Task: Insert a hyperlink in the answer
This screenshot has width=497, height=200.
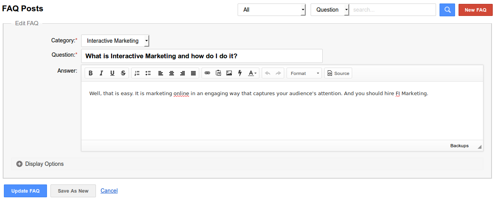Action: 207,73
